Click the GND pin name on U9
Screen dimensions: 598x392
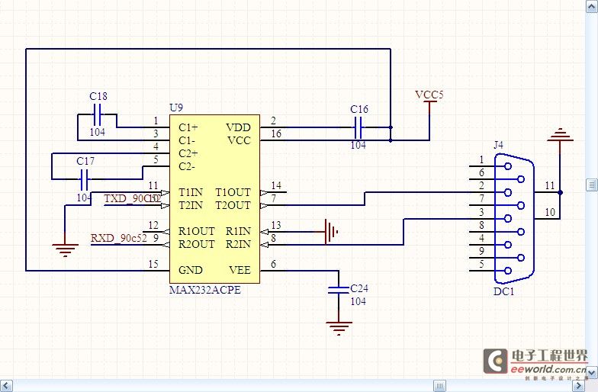tap(191, 270)
